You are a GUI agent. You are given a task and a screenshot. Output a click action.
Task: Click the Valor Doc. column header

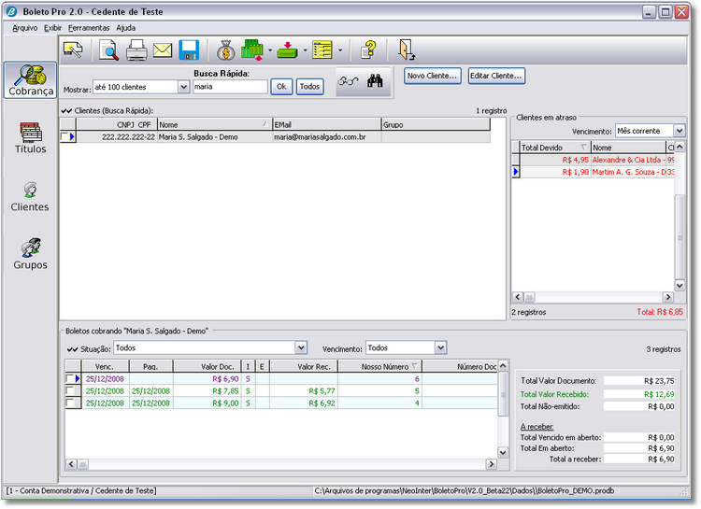coord(207,366)
